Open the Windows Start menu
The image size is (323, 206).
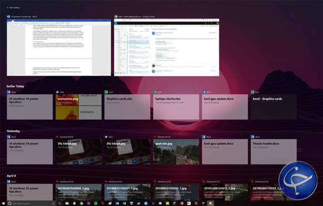click(3, 203)
